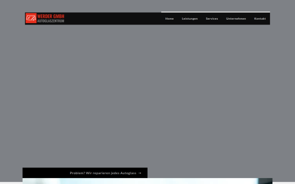Viewport: 295px width, 184px height.
Task: Click the arrow icon after 'Autoglass'
Action: 140,173
